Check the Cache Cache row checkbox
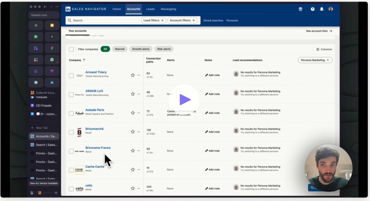Image resolution: width=370 pixels, height=201 pixels. pyautogui.click(x=71, y=170)
